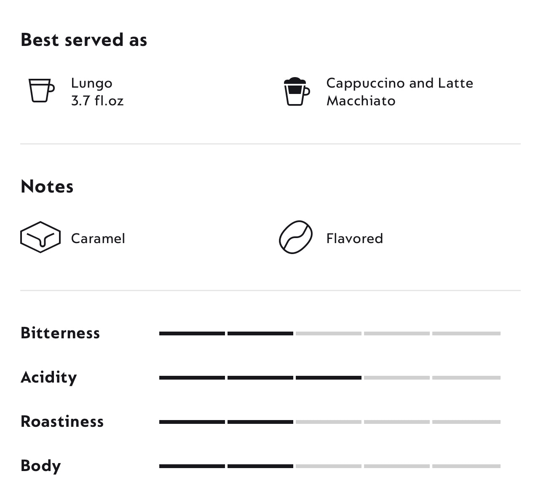Click the 3.7 fl.oz volume text

(97, 101)
